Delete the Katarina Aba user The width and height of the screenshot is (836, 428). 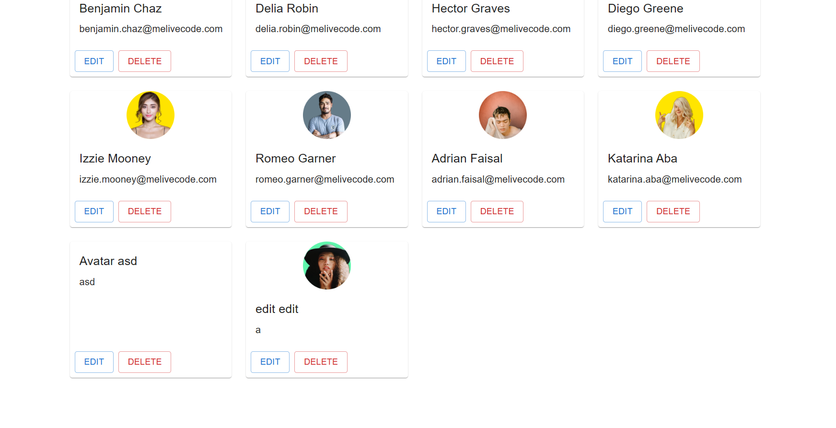click(673, 211)
